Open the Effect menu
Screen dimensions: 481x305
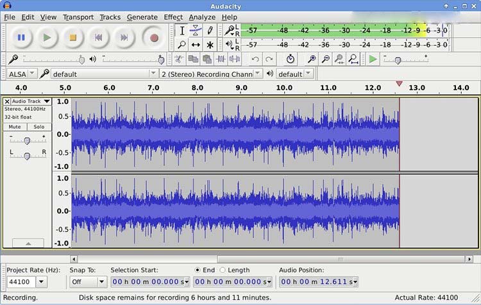click(x=173, y=17)
